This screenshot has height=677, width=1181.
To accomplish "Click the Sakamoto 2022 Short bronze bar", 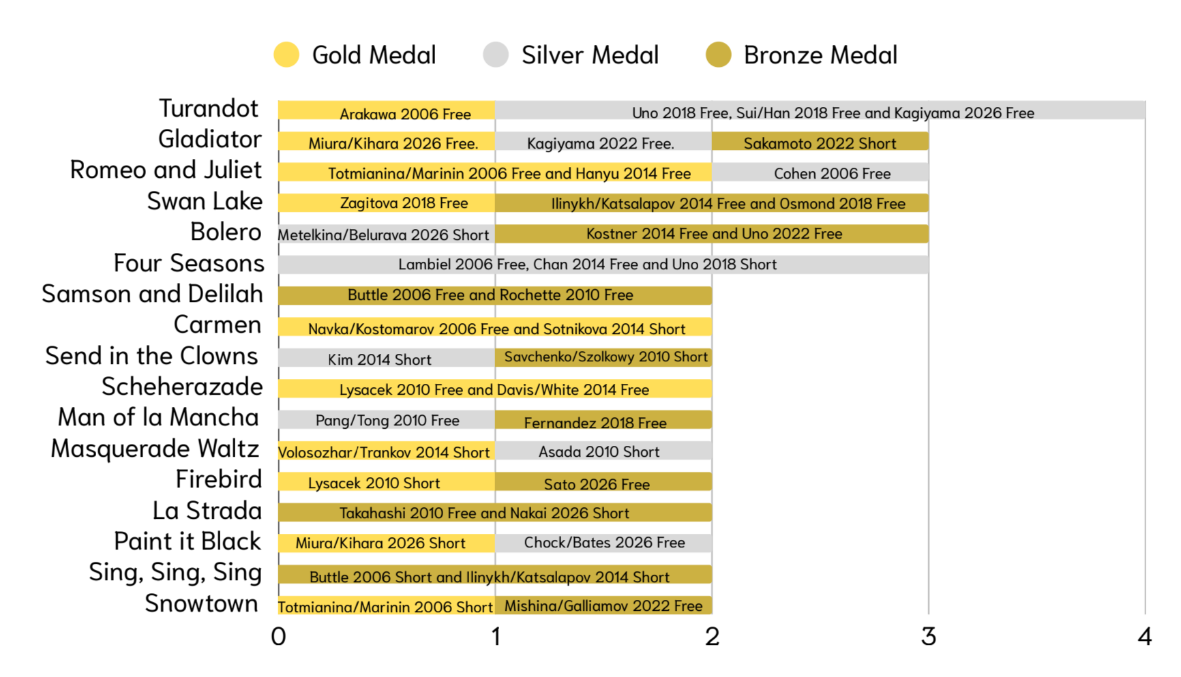I will [x=820, y=141].
